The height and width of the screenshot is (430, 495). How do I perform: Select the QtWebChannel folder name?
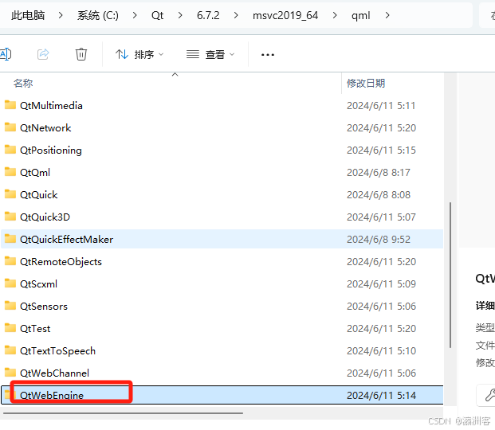point(55,373)
